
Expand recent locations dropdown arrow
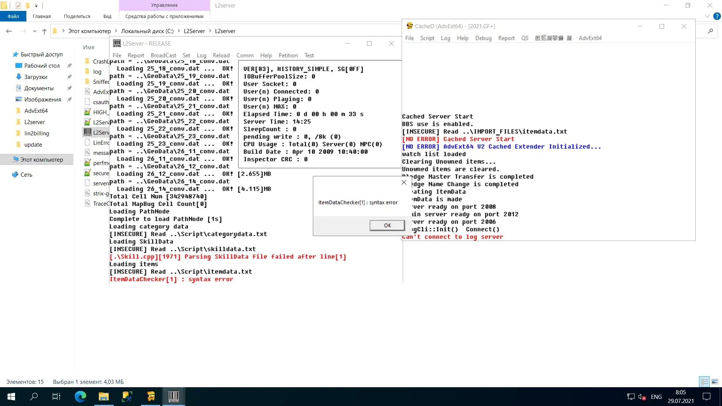pyautogui.click(x=35, y=31)
